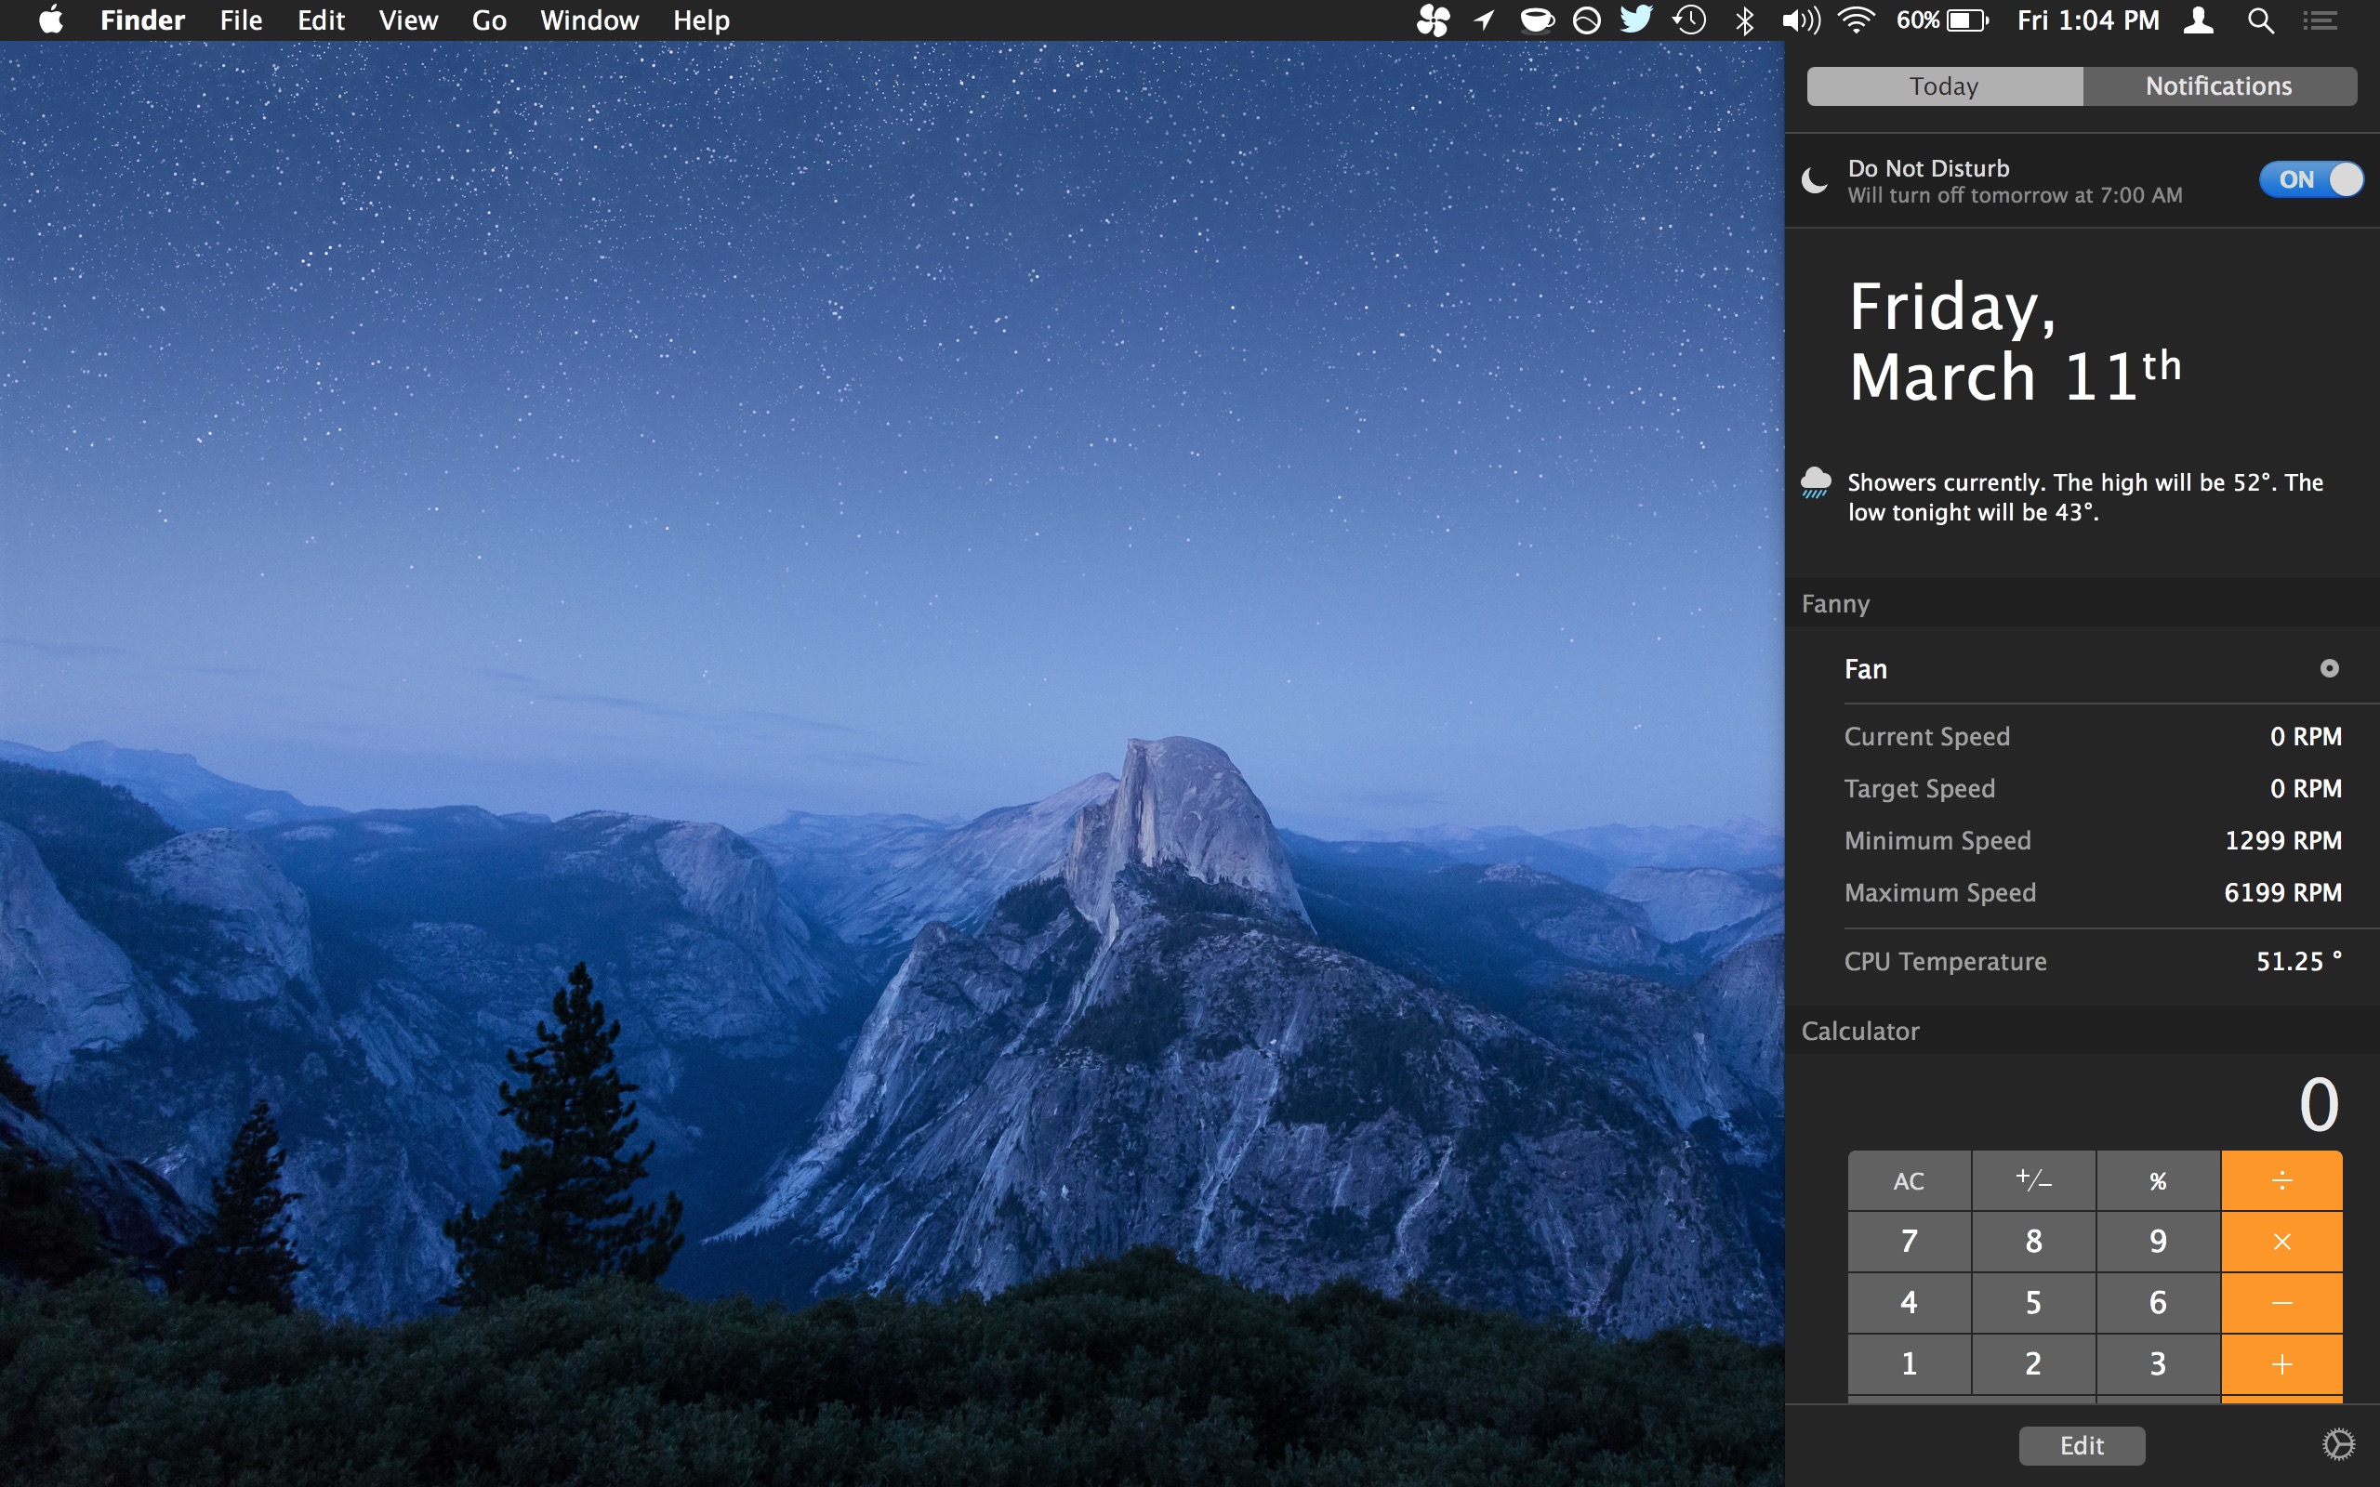Click the Fan radio indicator dot
2380x1487 pixels.
click(2329, 669)
